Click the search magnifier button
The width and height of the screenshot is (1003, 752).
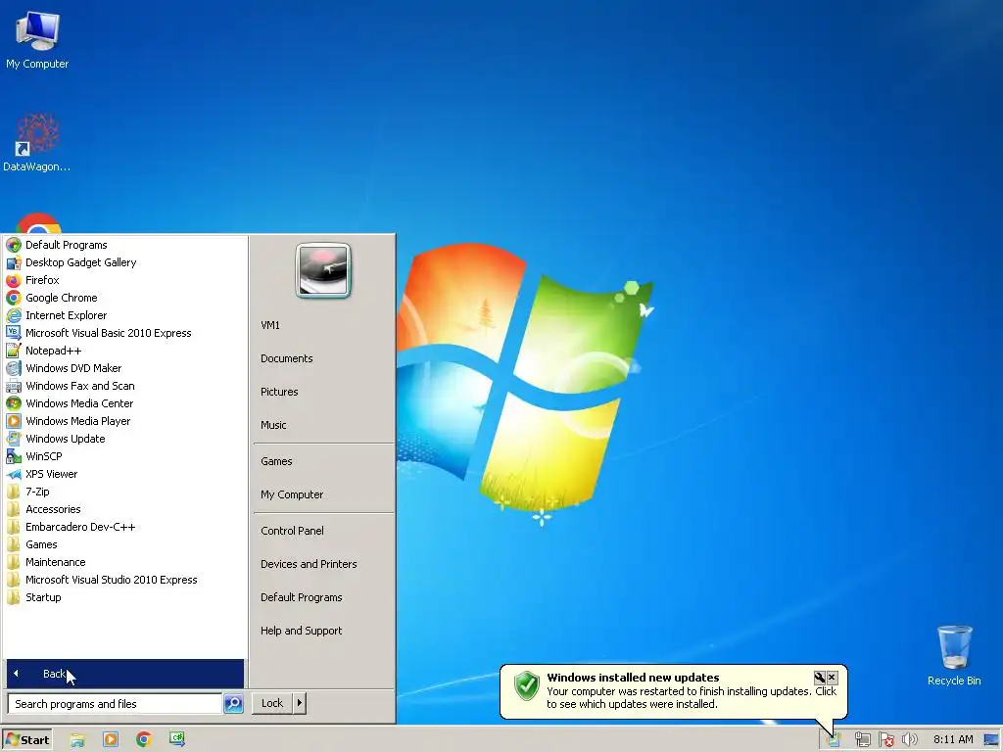point(233,703)
